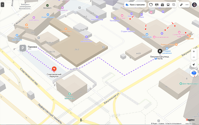Toggle the 2D/3D compass view control
This screenshot has height=125, width=199.
tap(194, 73)
